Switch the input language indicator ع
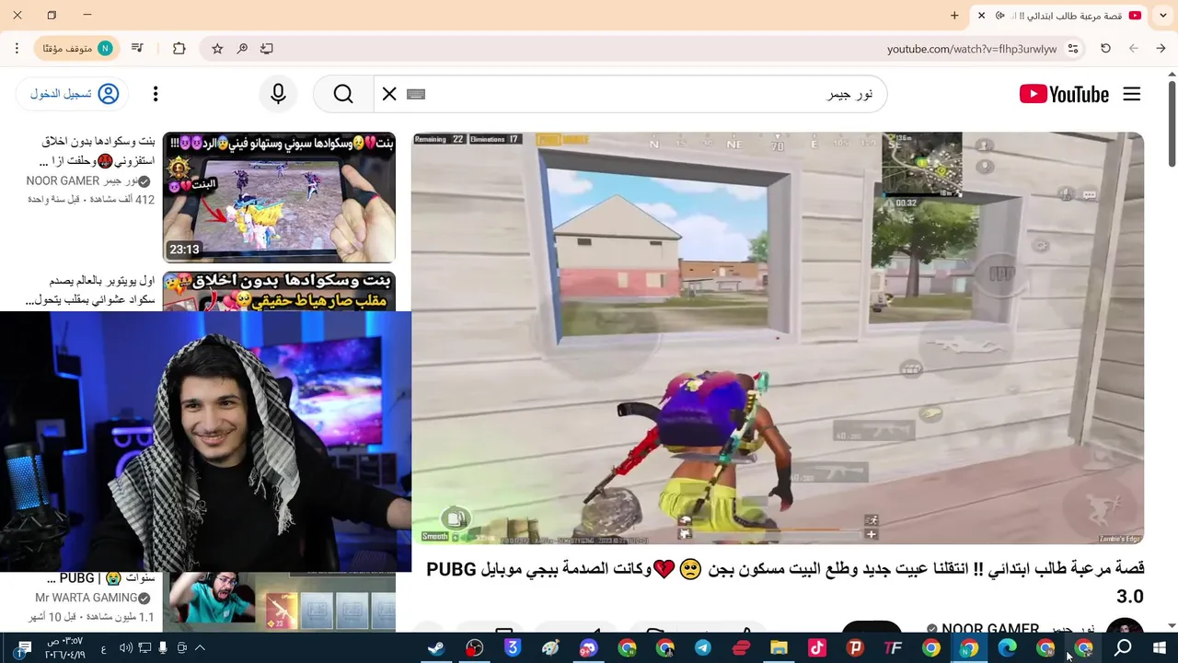1178x663 pixels. (x=103, y=648)
